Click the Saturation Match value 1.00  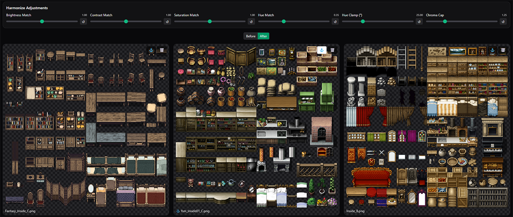[252, 15]
